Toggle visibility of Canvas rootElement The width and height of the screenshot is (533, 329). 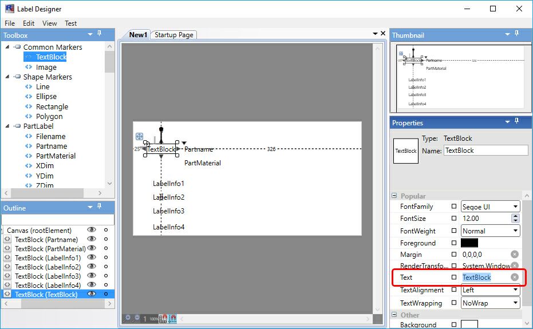[92, 230]
